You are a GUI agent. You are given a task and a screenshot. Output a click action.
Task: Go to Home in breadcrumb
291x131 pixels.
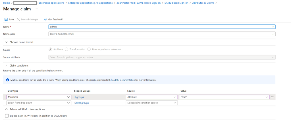pos(7,3)
